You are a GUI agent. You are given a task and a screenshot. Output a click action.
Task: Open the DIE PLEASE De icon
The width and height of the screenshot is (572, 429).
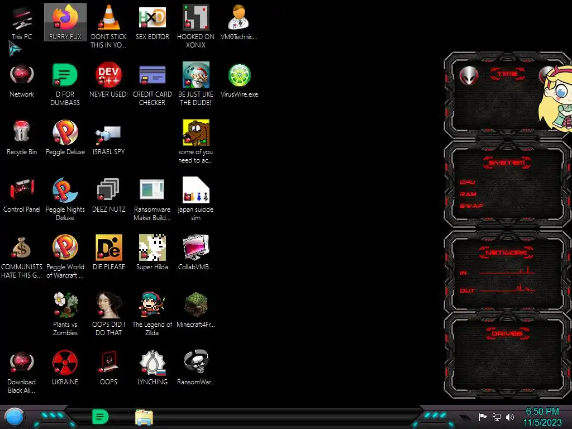click(109, 253)
